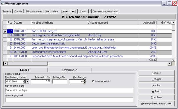Click the Pos column header
Screen dimensions: 178x109
tap(10, 23)
